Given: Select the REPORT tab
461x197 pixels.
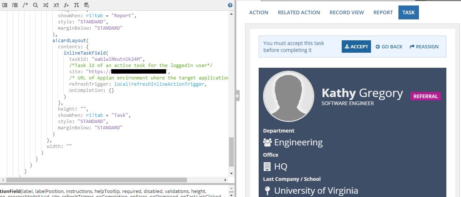Looking at the screenshot, I should coord(383,12).
